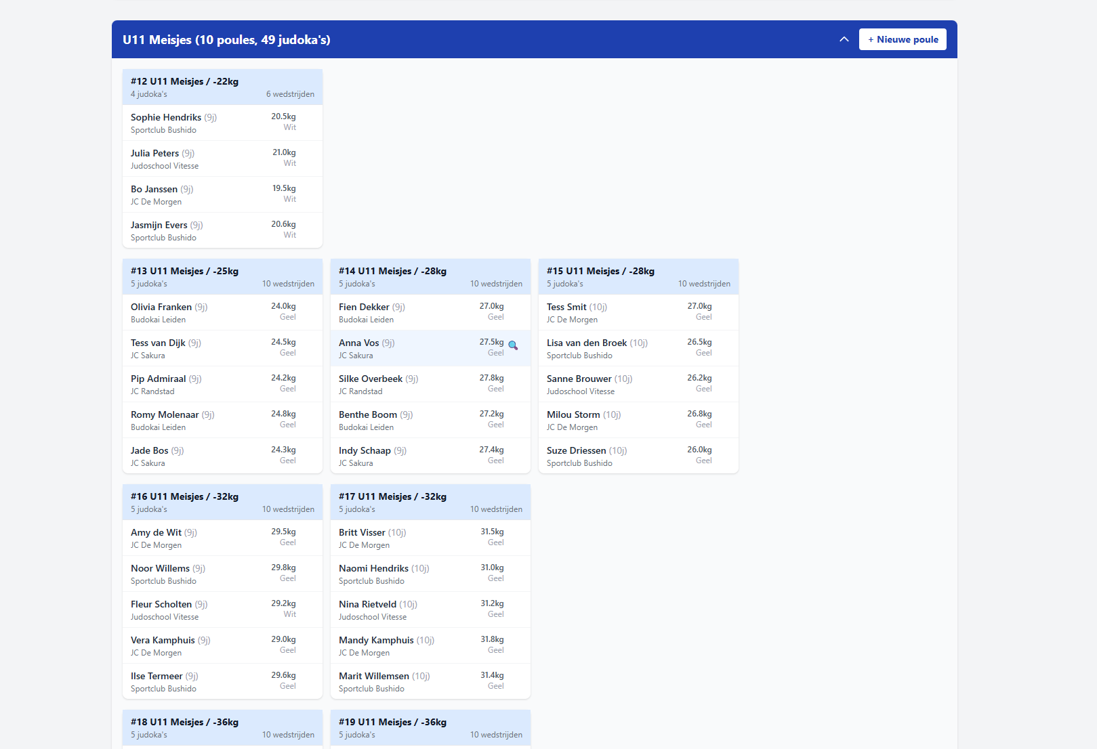Image resolution: width=1097 pixels, height=749 pixels.
Task: Click the Nieuwe poule button
Action: point(902,39)
